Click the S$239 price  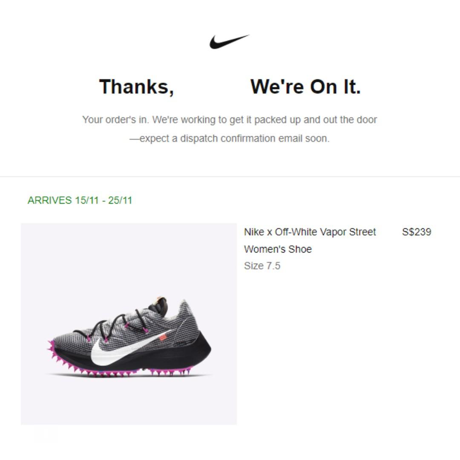[417, 232]
